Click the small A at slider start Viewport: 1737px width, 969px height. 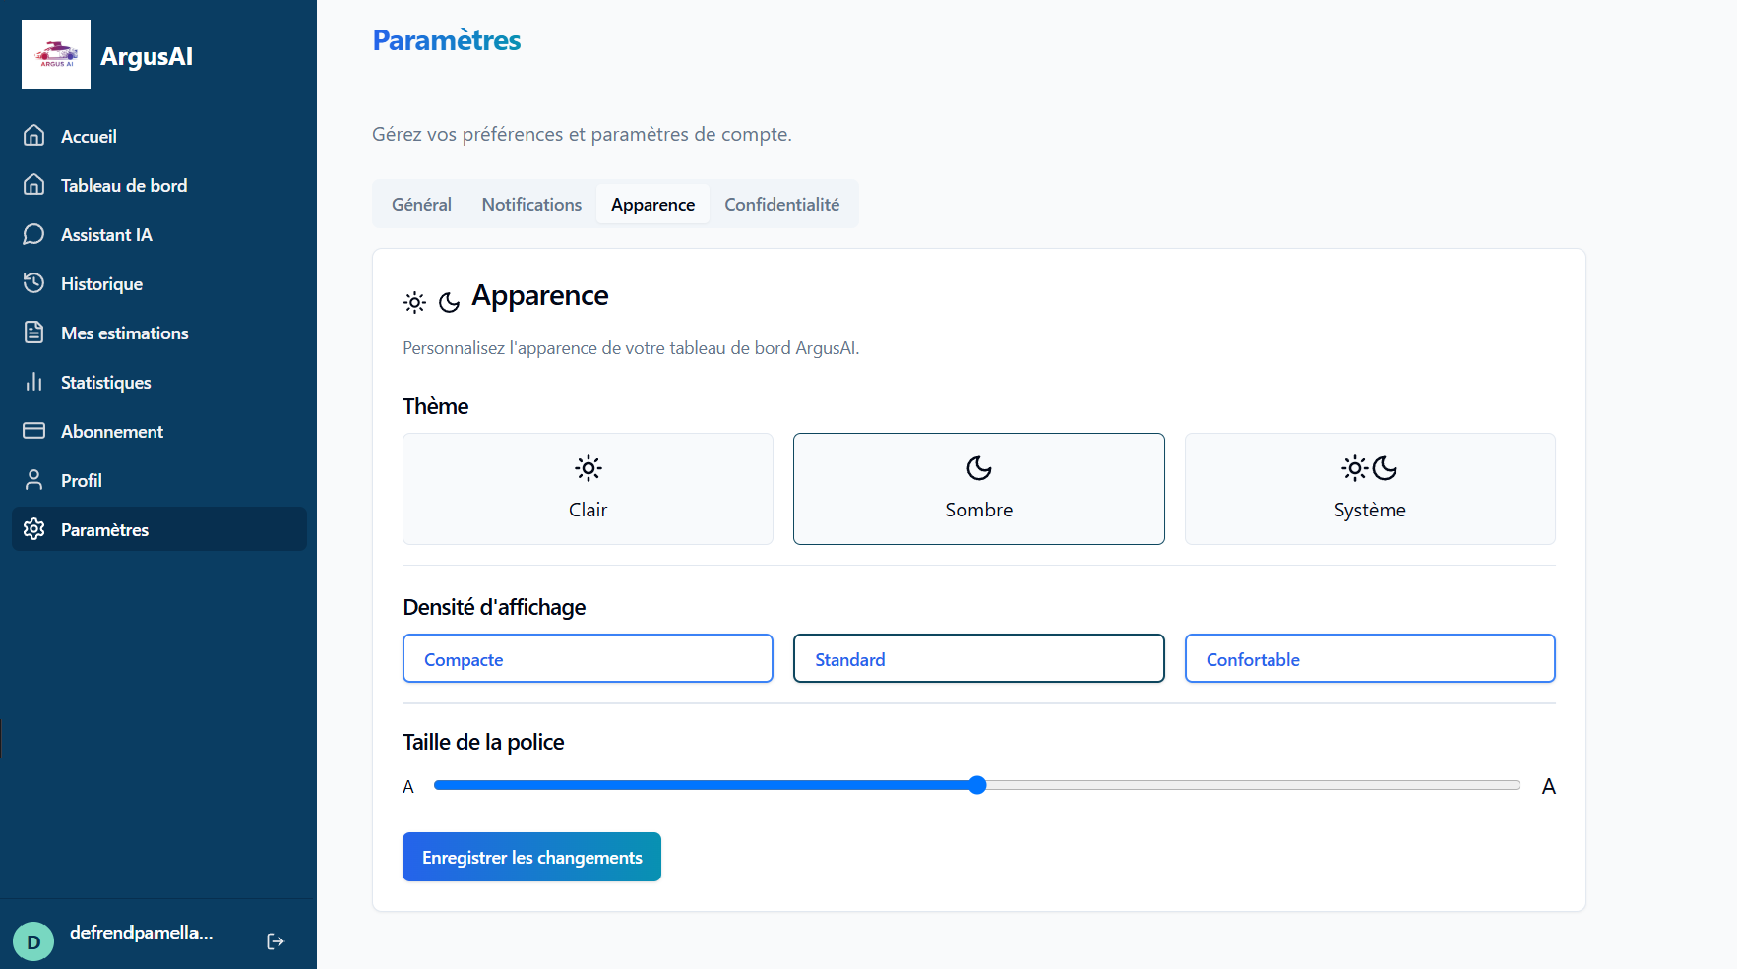(x=408, y=786)
